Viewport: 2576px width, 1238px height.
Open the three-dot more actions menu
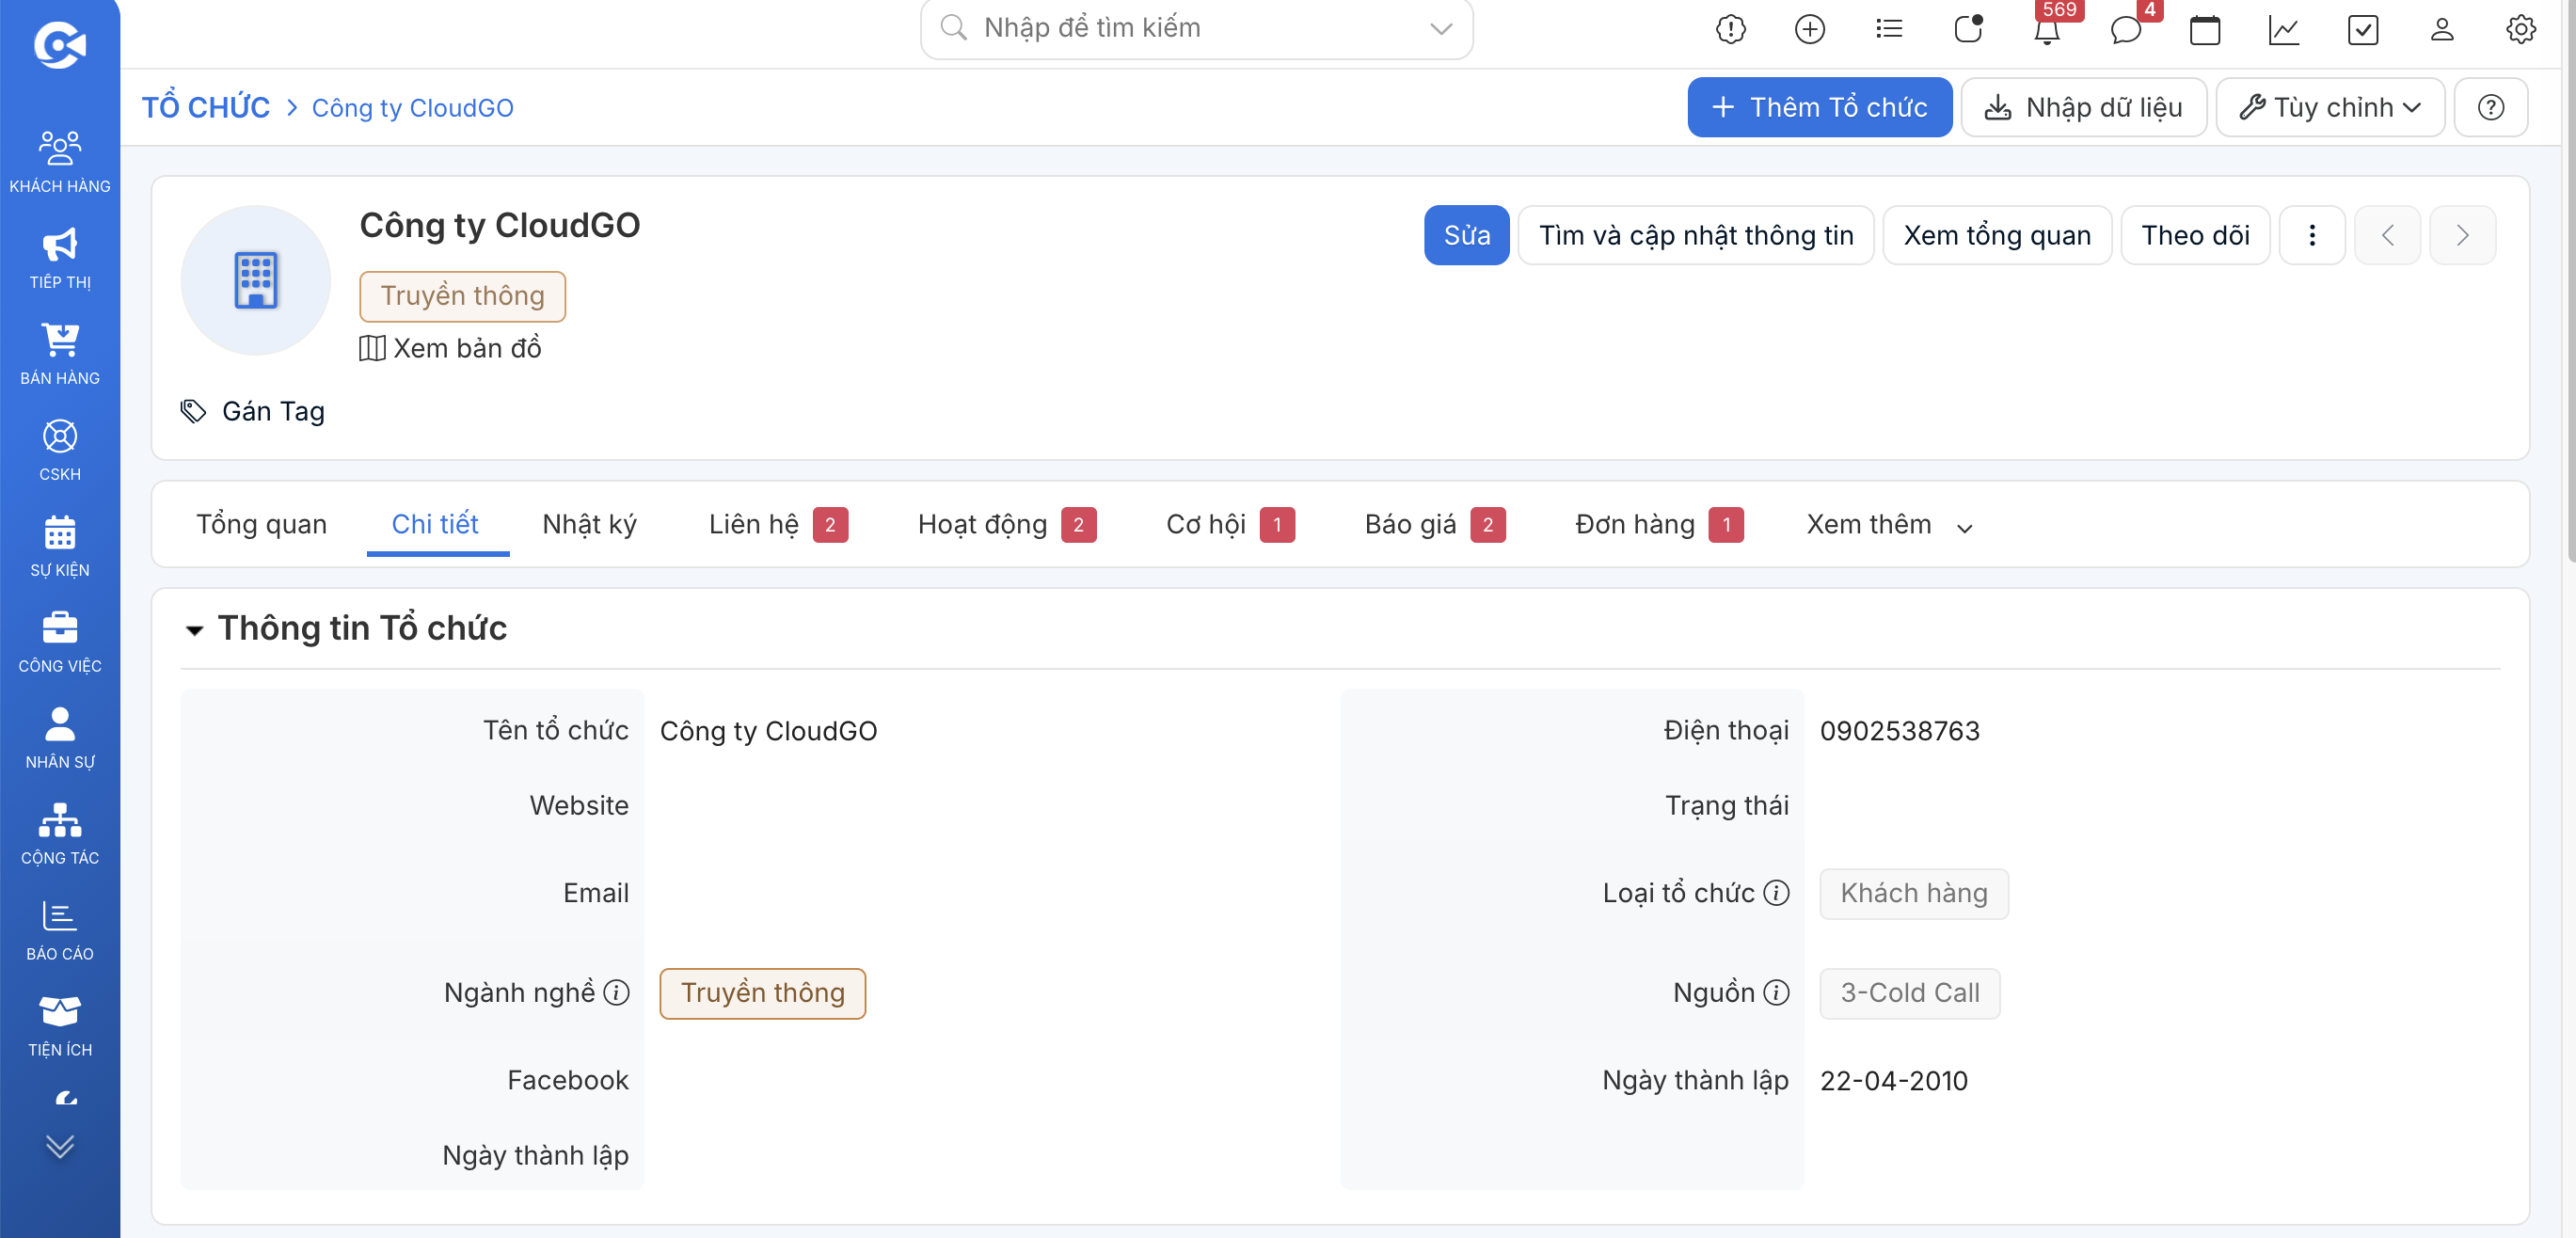[2311, 235]
